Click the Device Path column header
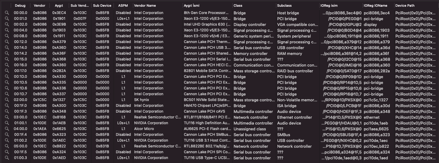 (x=405, y=5)
